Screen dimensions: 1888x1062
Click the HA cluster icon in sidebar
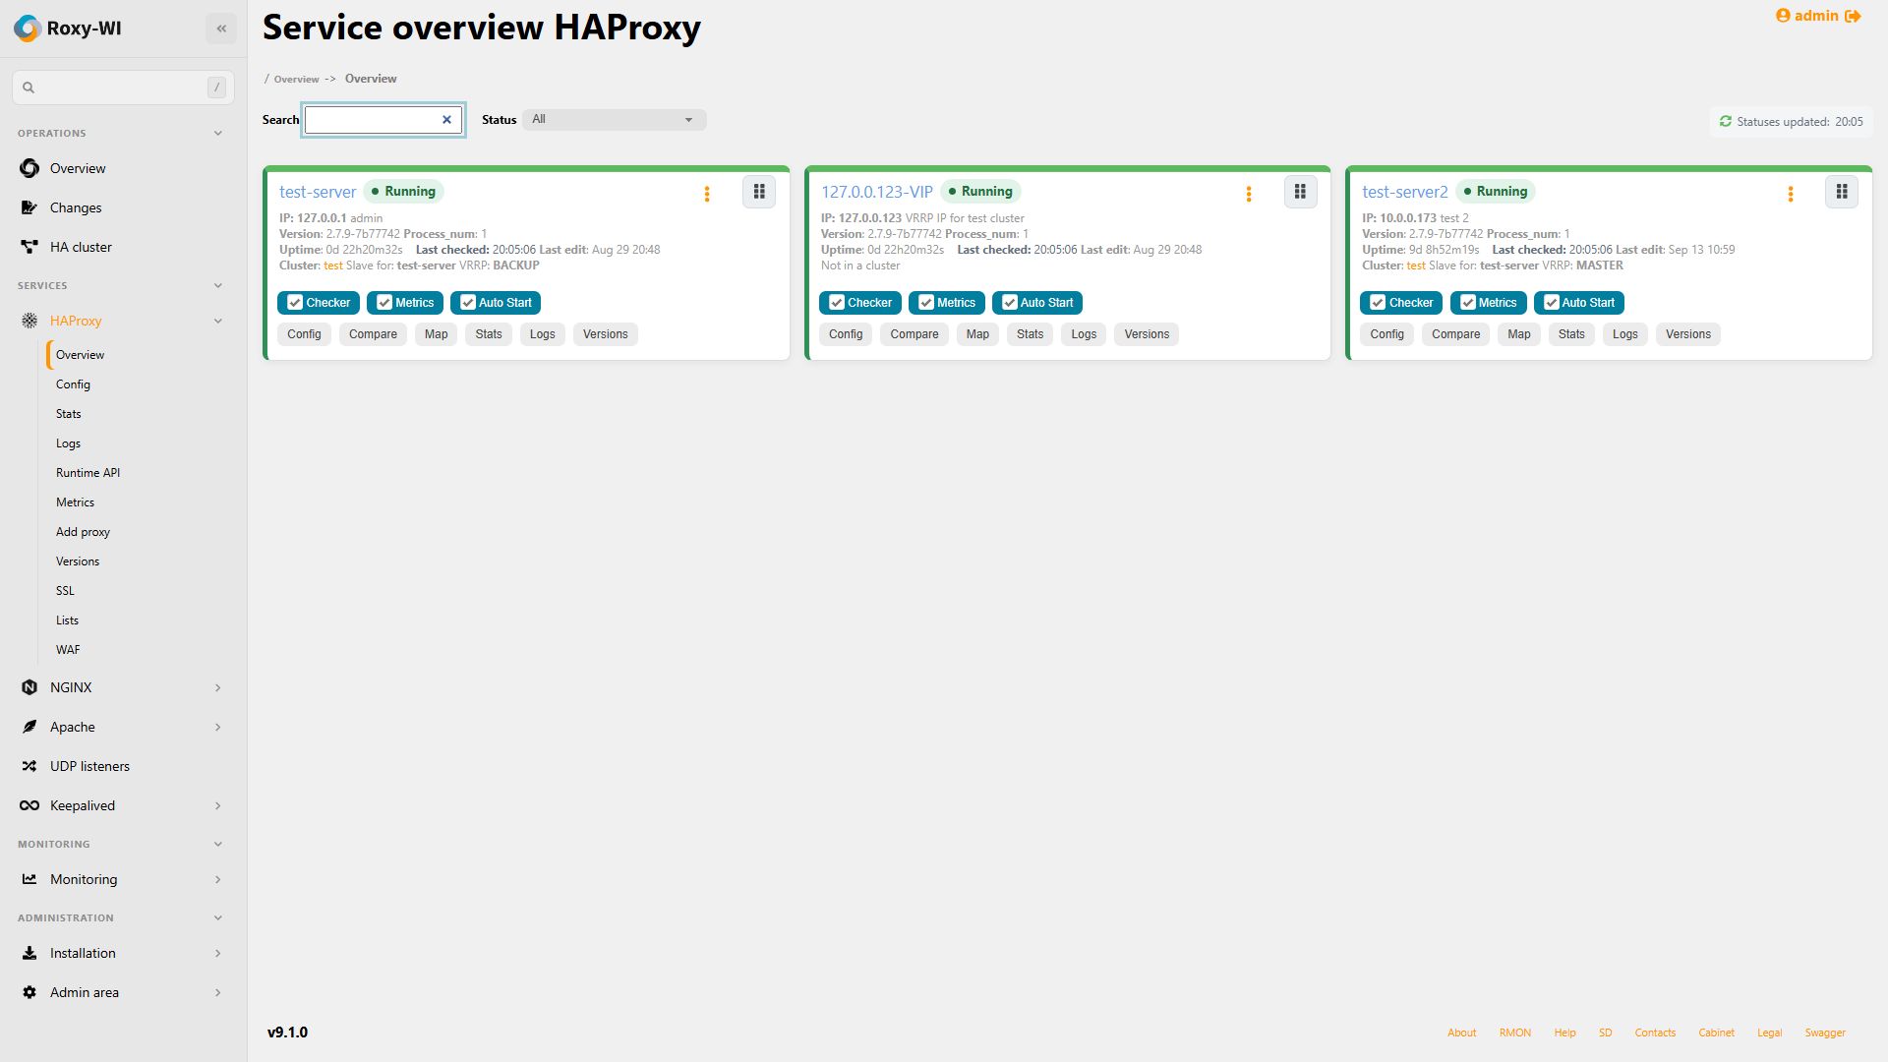coord(29,247)
